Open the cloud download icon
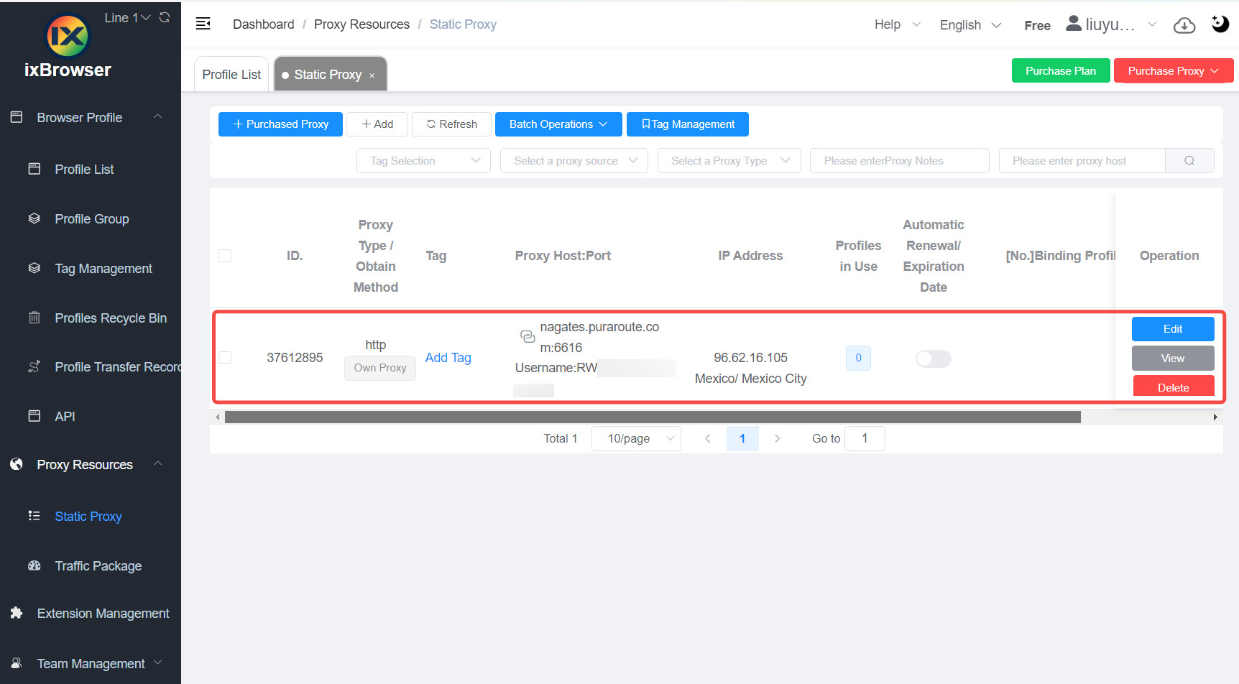 tap(1184, 25)
